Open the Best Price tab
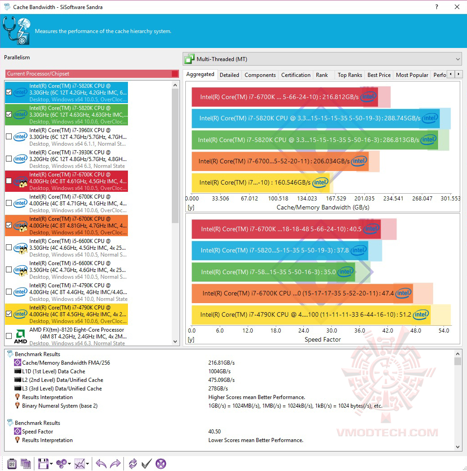The image size is (467, 471). [379, 75]
